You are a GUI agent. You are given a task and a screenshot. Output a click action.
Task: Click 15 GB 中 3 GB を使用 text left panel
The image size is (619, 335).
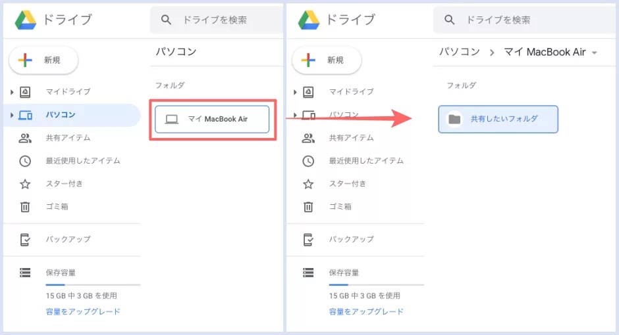click(81, 295)
